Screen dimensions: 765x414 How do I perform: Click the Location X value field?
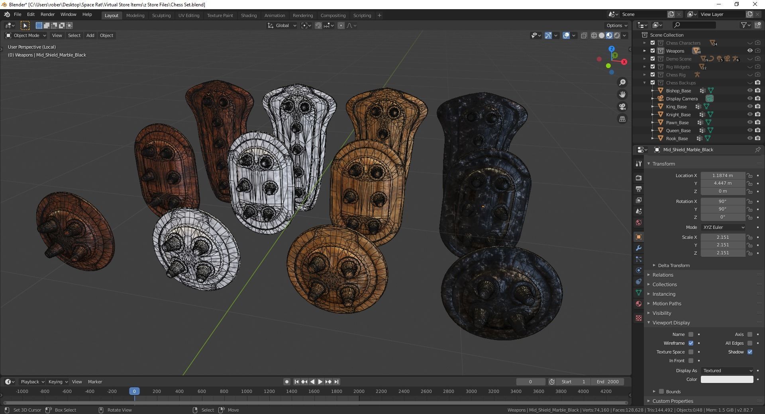723,176
